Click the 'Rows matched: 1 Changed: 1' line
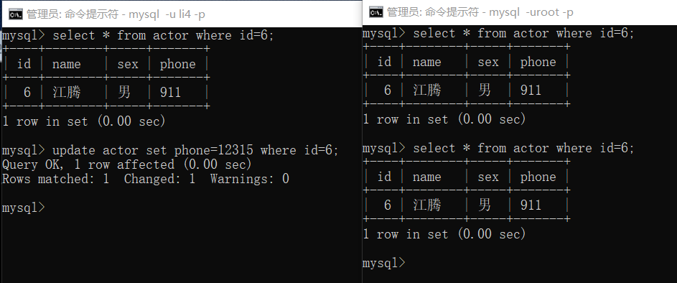The height and width of the screenshot is (283, 677). pos(146,179)
